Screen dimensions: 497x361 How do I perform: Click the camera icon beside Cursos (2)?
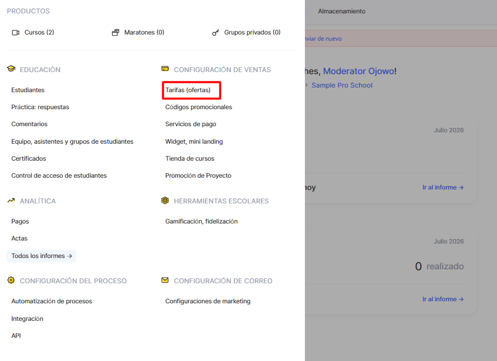(15, 32)
